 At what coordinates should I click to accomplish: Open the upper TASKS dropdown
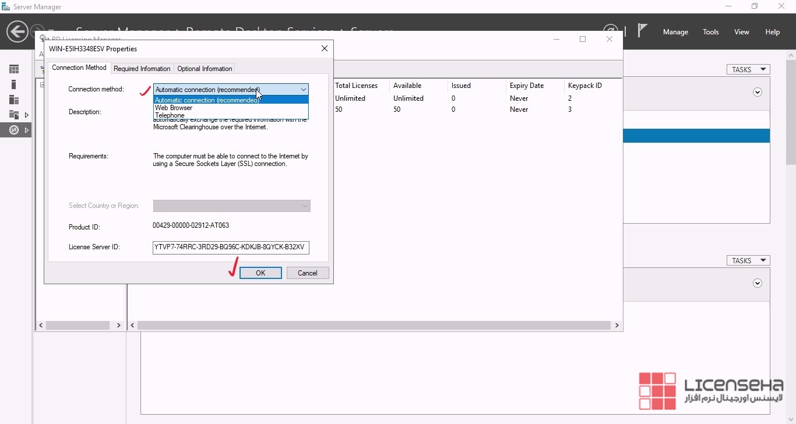point(748,69)
